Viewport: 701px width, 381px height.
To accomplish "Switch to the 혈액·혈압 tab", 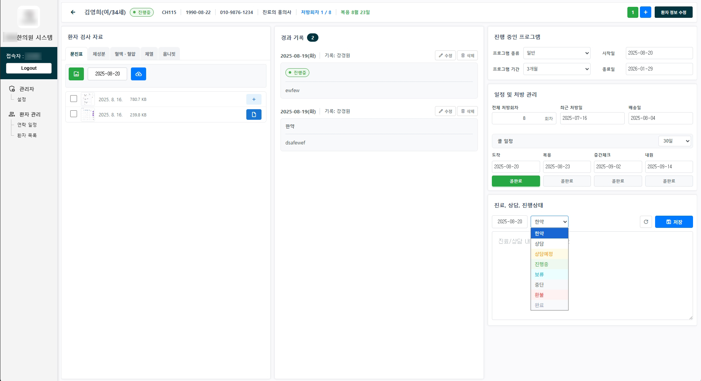I will point(125,54).
